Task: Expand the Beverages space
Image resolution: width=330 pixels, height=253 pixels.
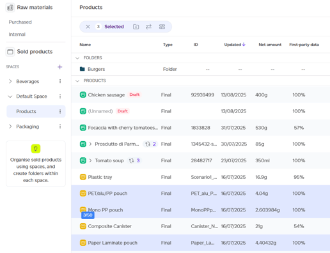Action: 10,81
